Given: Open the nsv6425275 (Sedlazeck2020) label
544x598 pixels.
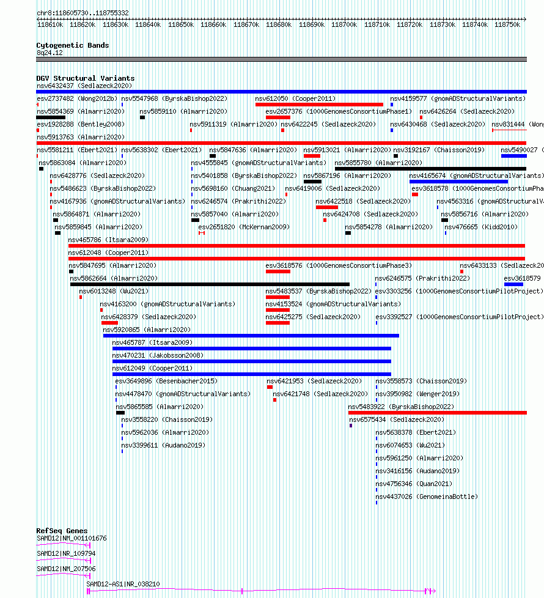Looking at the screenshot, I should (x=313, y=317).
